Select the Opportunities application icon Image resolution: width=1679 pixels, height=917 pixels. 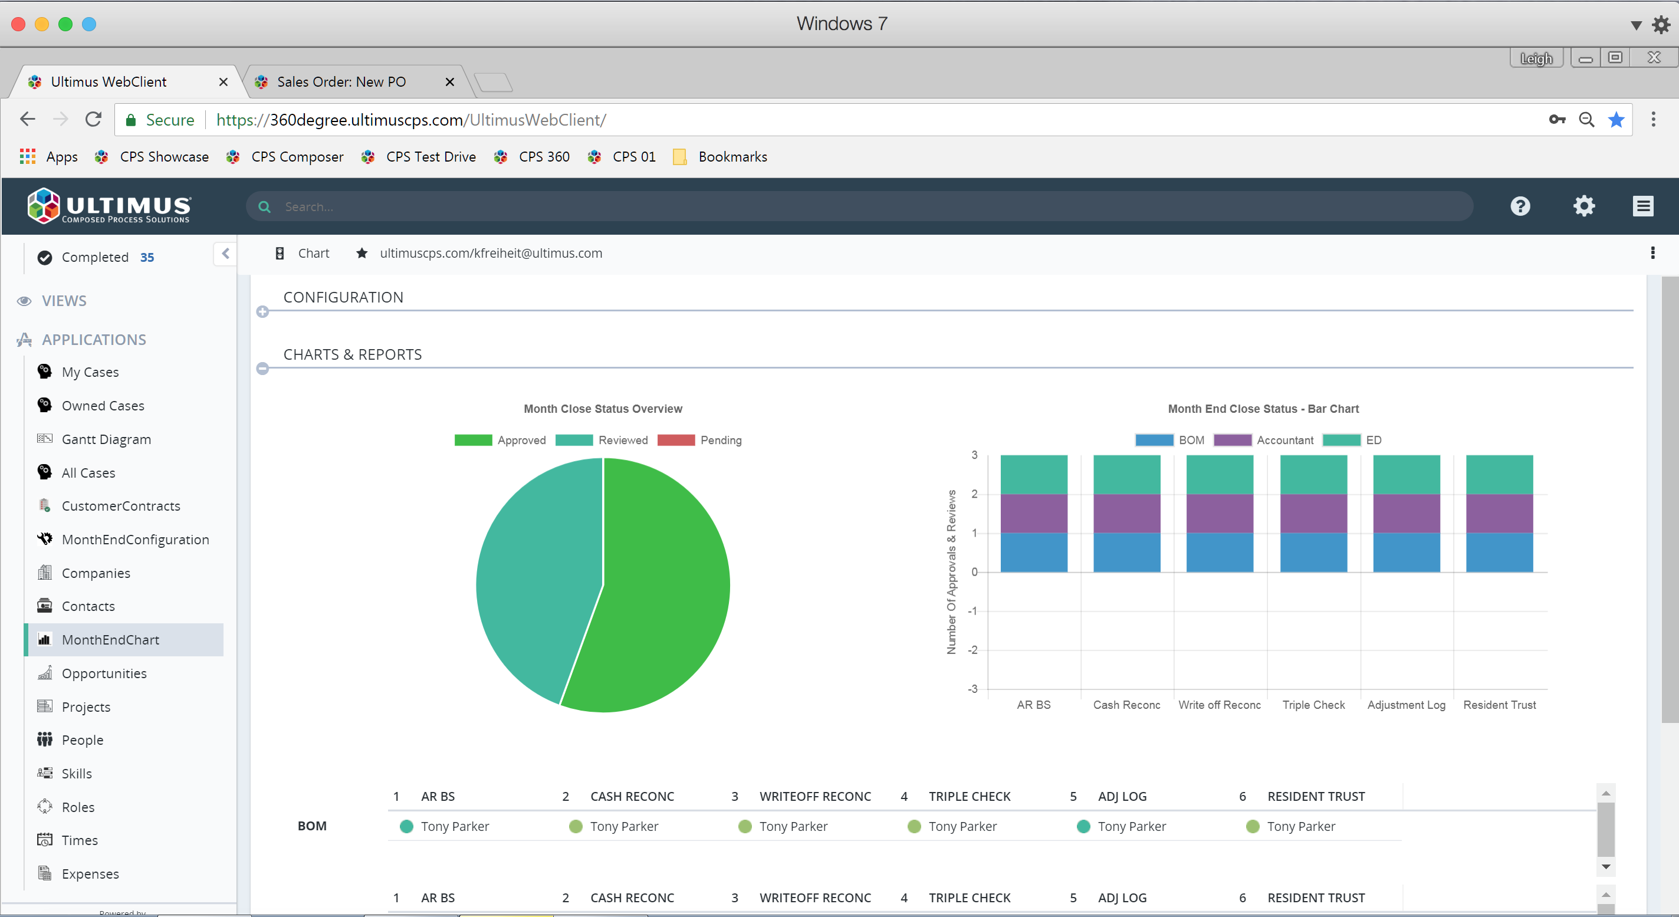coord(44,673)
